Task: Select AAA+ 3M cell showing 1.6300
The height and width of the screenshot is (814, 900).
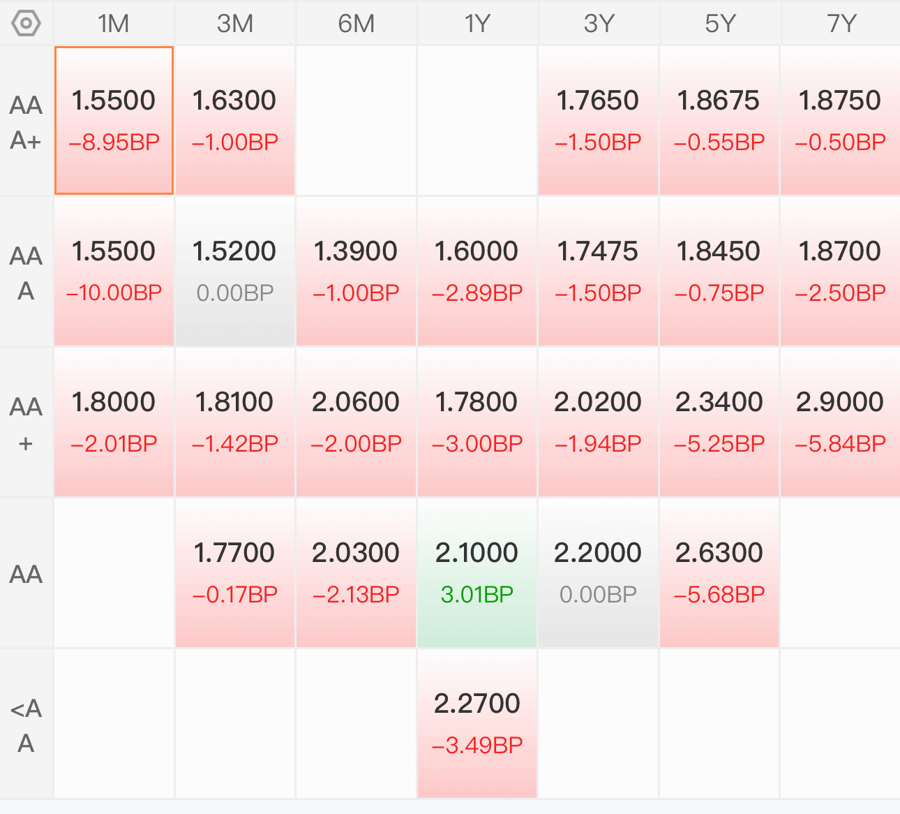Action: (235, 121)
